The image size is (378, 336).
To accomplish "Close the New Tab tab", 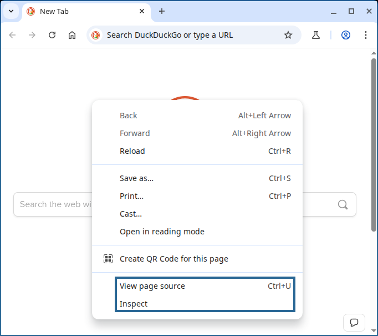I will [x=142, y=11].
